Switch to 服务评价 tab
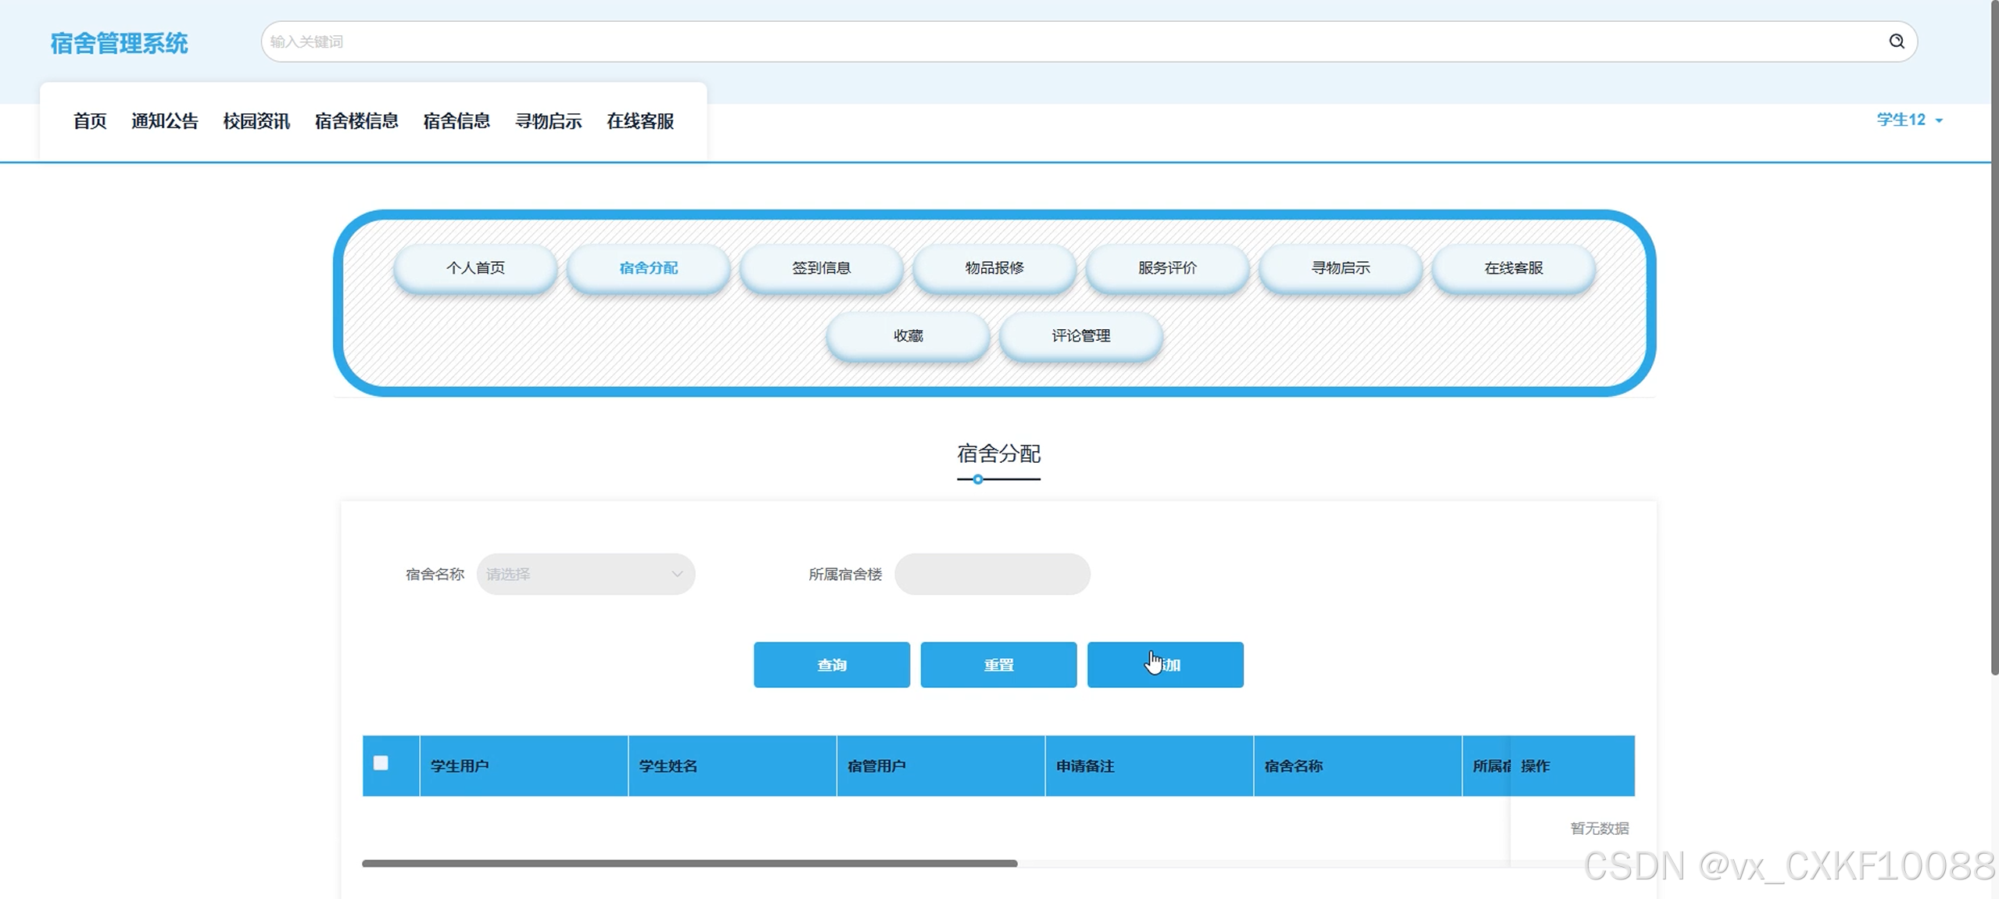The height and width of the screenshot is (899, 1999). [x=1166, y=268]
